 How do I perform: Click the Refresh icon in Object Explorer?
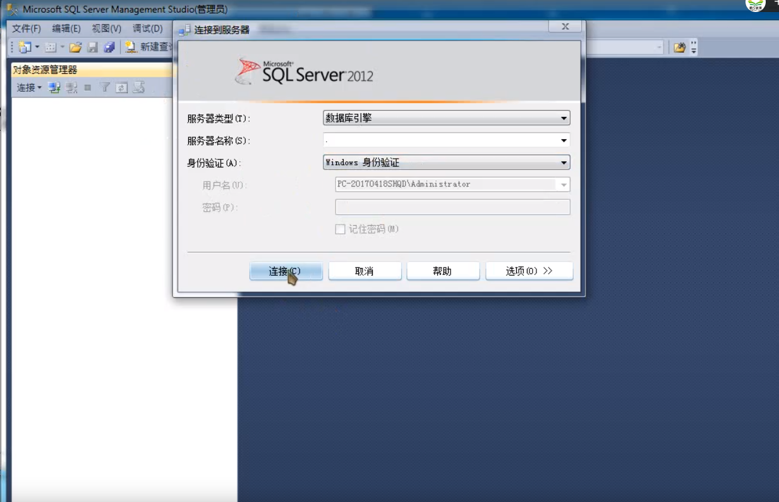[x=121, y=88]
